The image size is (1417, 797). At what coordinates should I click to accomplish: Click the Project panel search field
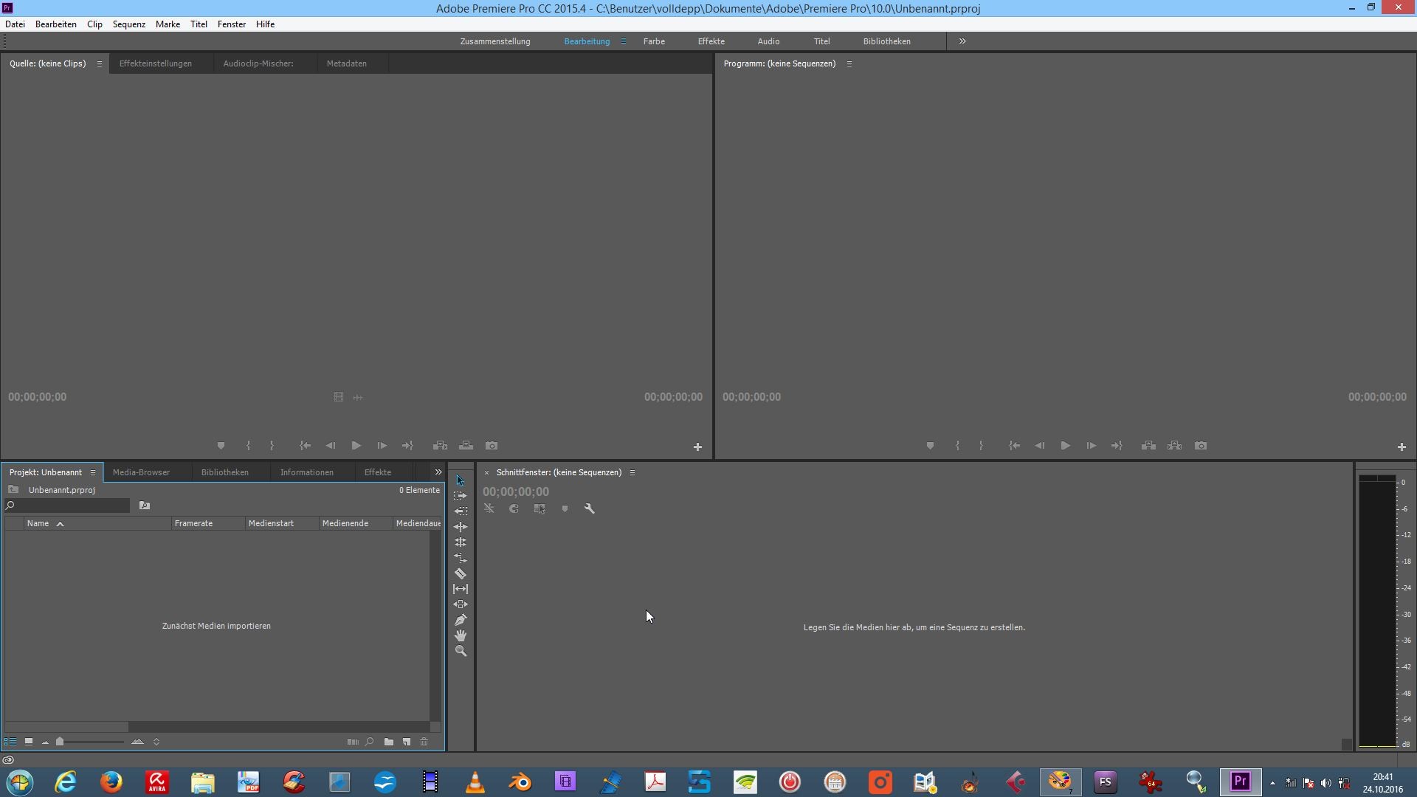click(x=67, y=506)
